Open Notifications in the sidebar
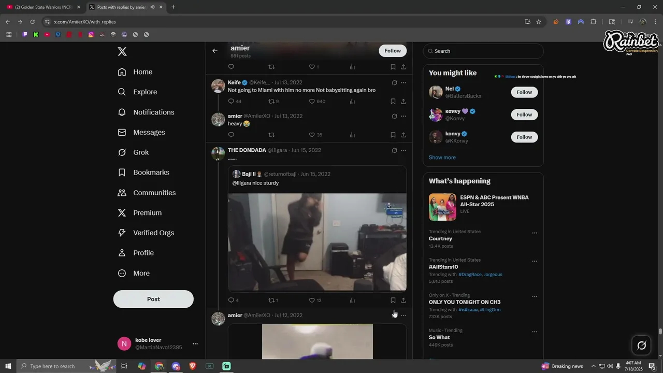This screenshot has width=663, height=373. pyautogui.click(x=146, y=112)
